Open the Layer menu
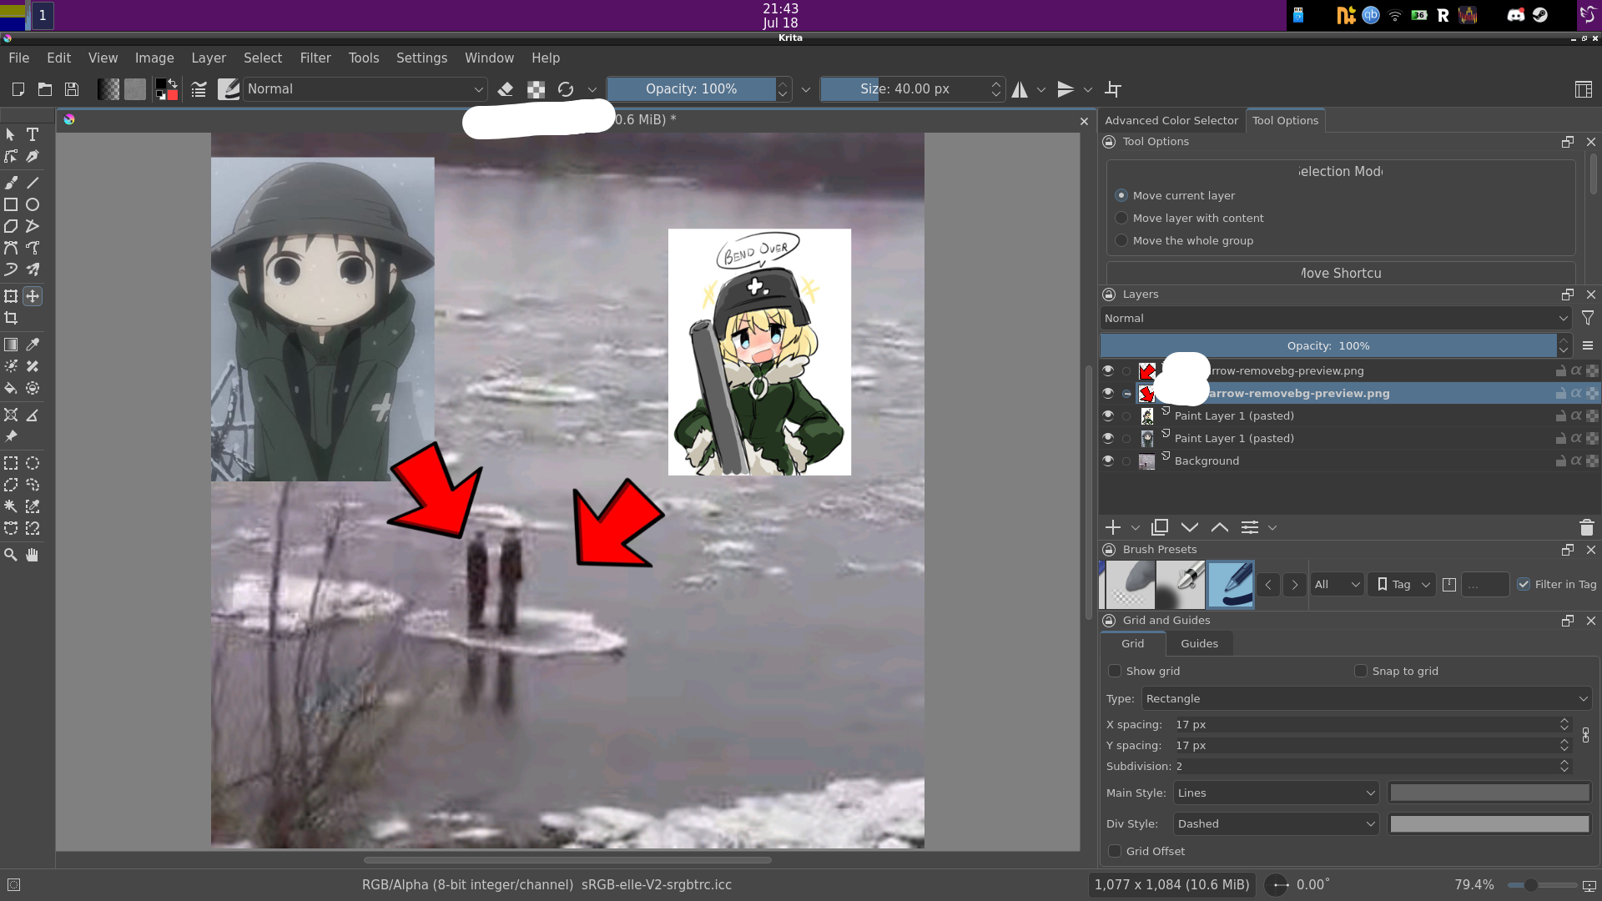Screen dimensions: 1602x901 click(x=209, y=58)
